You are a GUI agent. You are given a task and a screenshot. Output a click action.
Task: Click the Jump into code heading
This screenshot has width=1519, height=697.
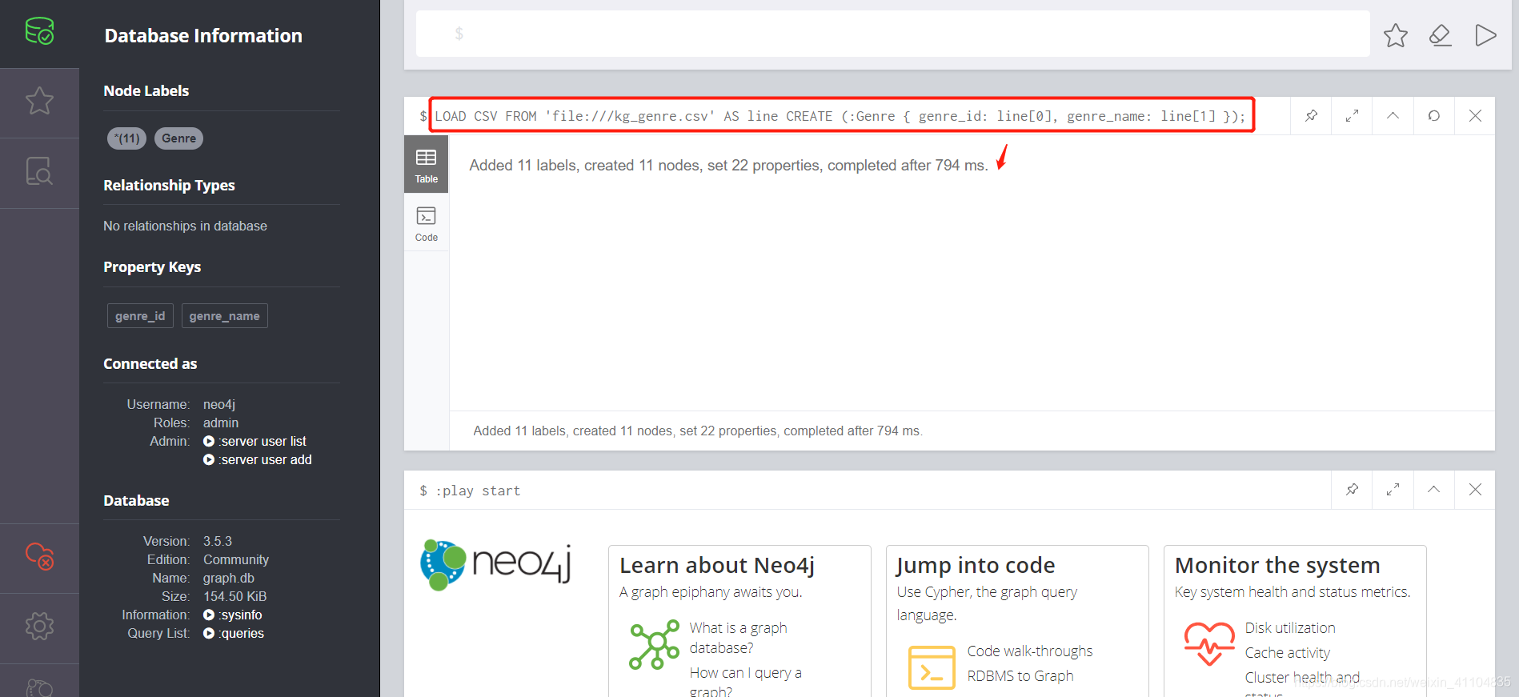[x=976, y=566]
